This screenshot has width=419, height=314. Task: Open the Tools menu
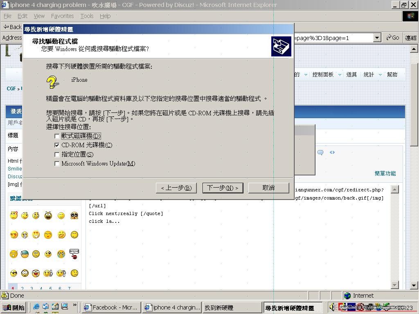87,16
